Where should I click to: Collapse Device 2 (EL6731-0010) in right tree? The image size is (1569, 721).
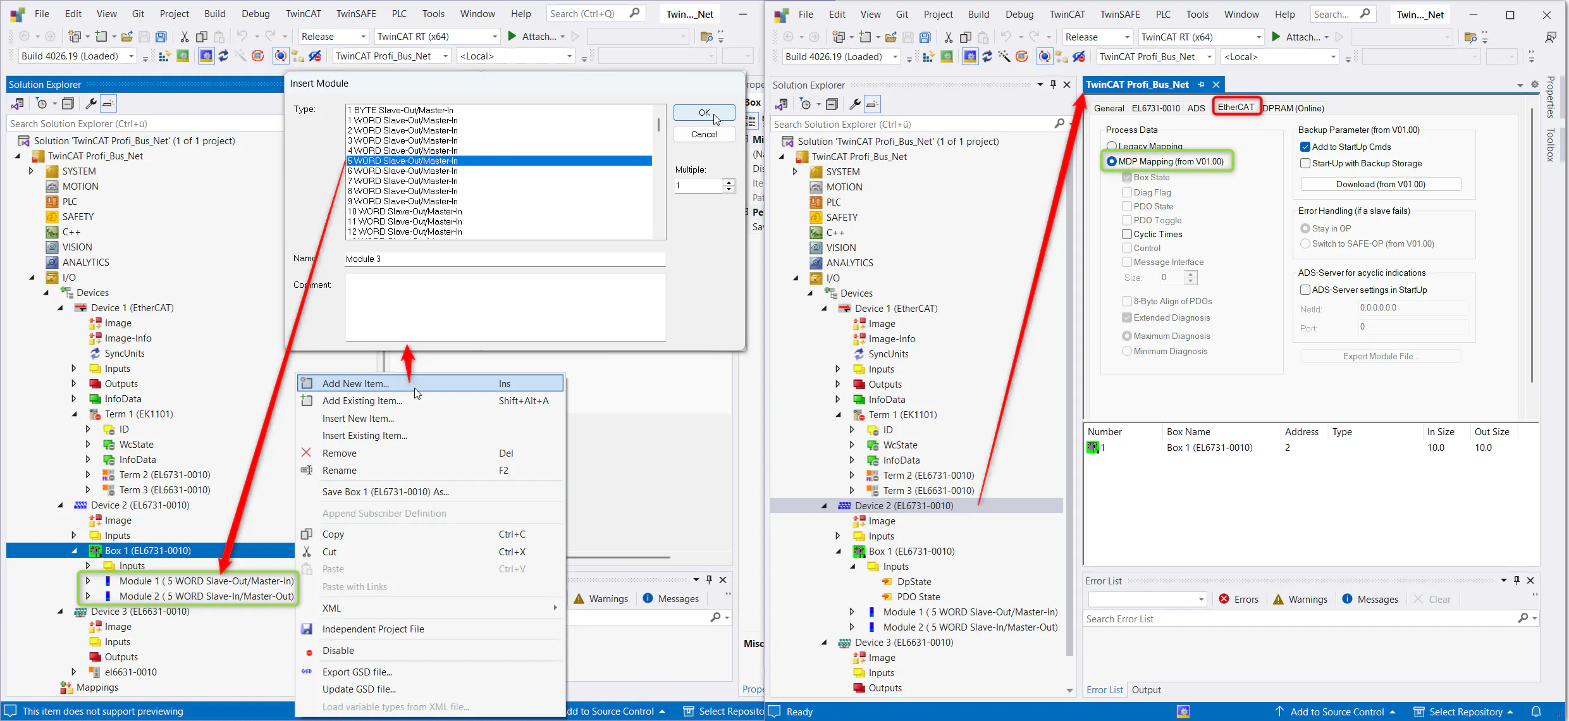(824, 505)
